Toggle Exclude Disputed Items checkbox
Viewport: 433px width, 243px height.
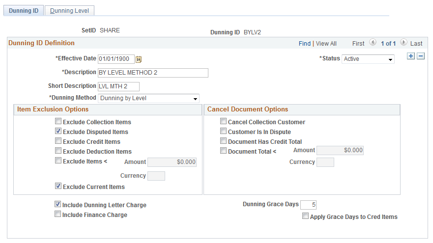tap(58, 131)
